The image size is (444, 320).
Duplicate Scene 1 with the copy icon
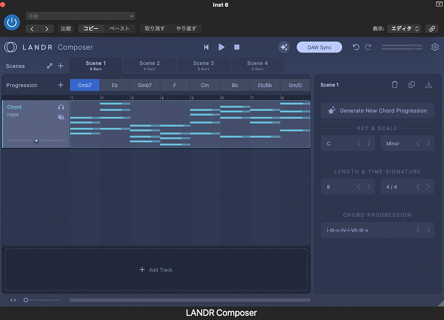412,84
